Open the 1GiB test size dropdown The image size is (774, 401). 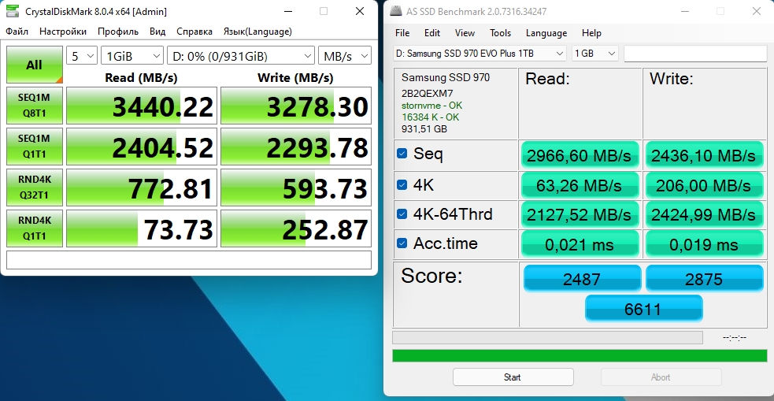coord(131,56)
